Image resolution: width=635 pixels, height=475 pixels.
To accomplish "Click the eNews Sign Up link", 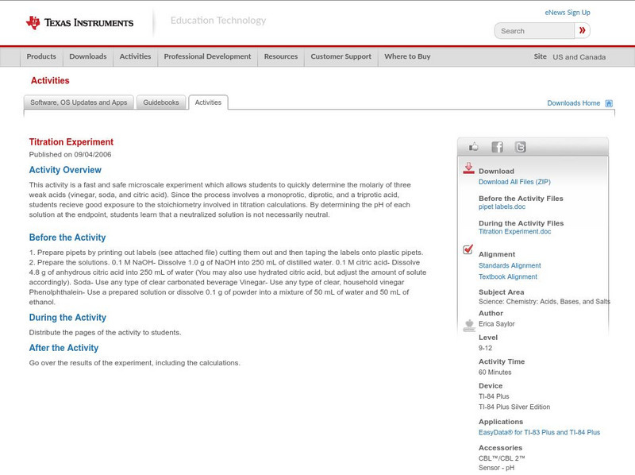I will (x=568, y=13).
